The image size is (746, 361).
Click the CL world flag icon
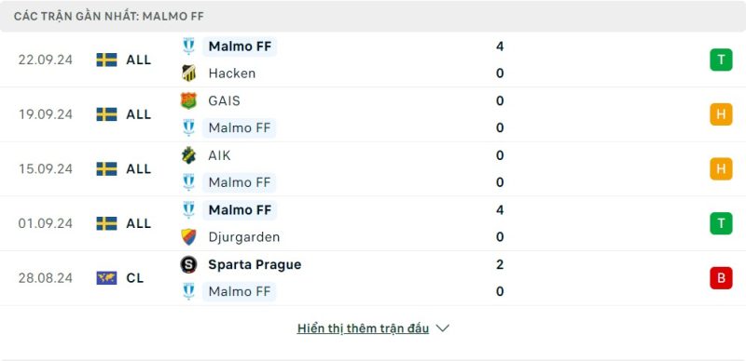[x=106, y=278]
